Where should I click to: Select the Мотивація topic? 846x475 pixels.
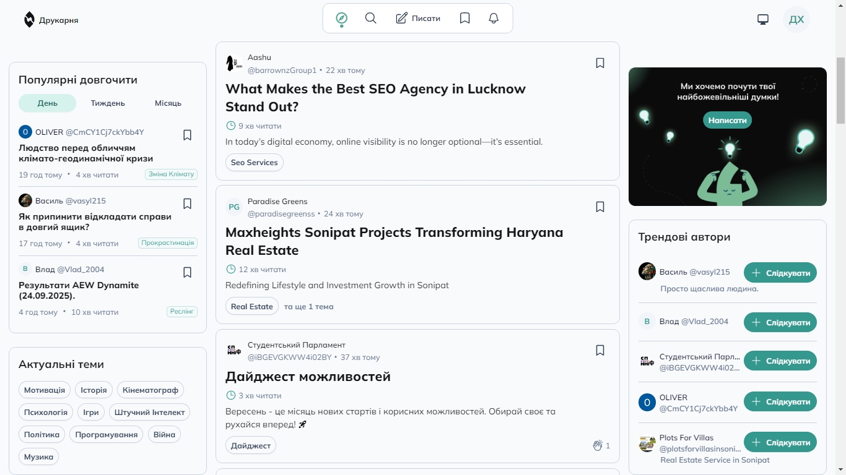coord(45,390)
